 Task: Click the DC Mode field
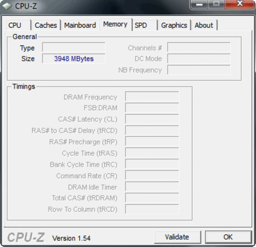pos(199,58)
